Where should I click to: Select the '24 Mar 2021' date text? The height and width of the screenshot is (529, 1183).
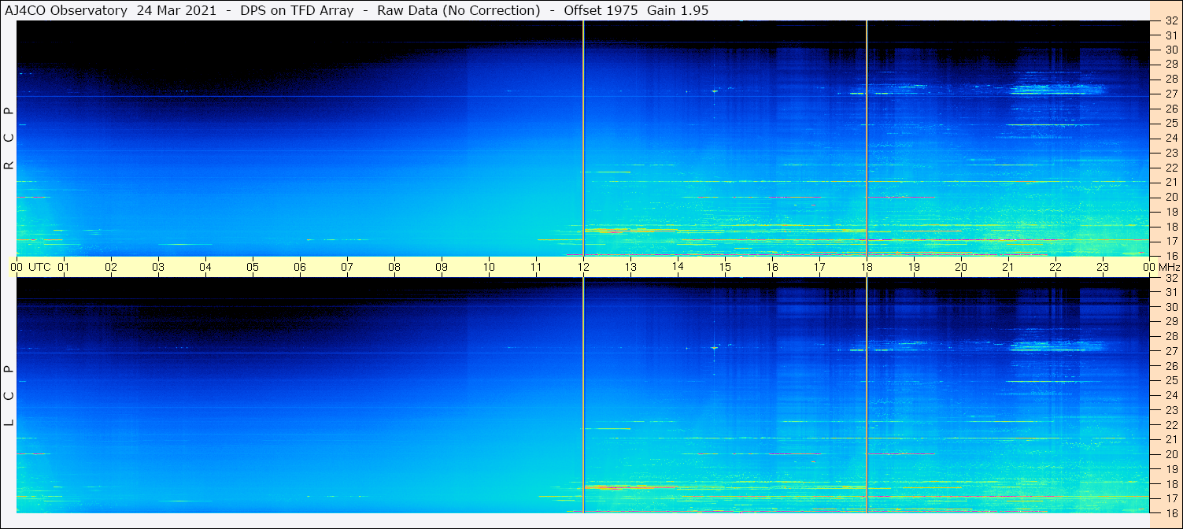(x=177, y=10)
